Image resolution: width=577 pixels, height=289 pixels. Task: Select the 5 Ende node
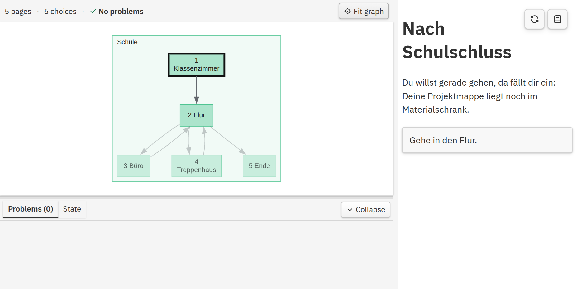pos(260,166)
